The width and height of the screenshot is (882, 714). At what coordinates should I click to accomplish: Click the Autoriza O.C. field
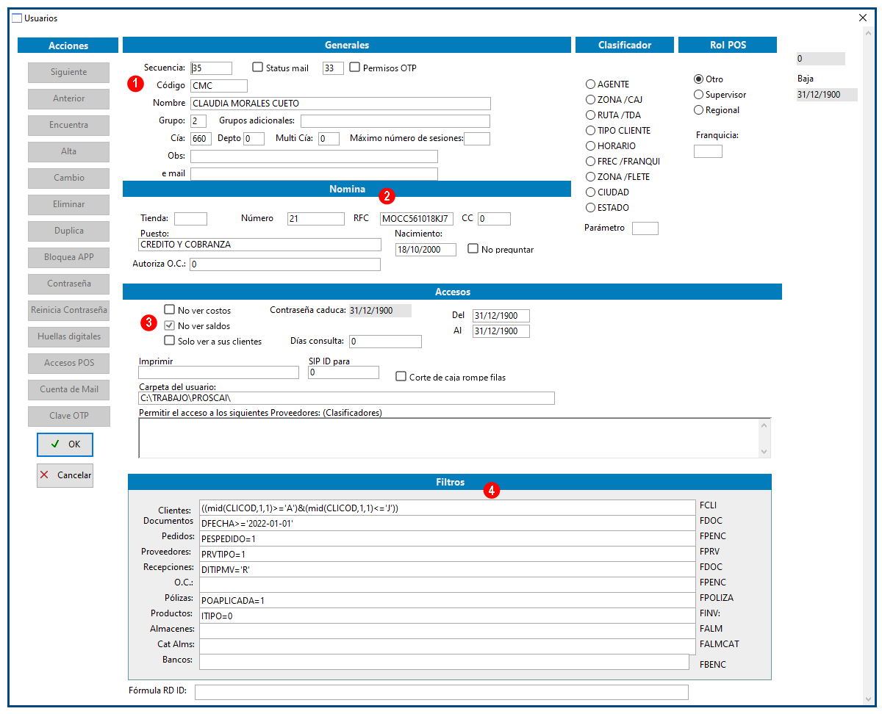click(x=285, y=264)
